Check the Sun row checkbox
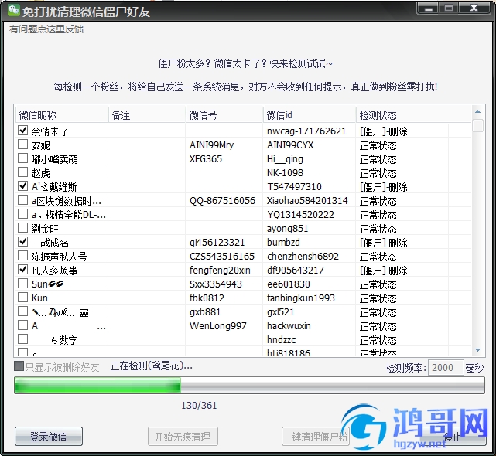This screenshot has height=456, width=496. (22, 283)
